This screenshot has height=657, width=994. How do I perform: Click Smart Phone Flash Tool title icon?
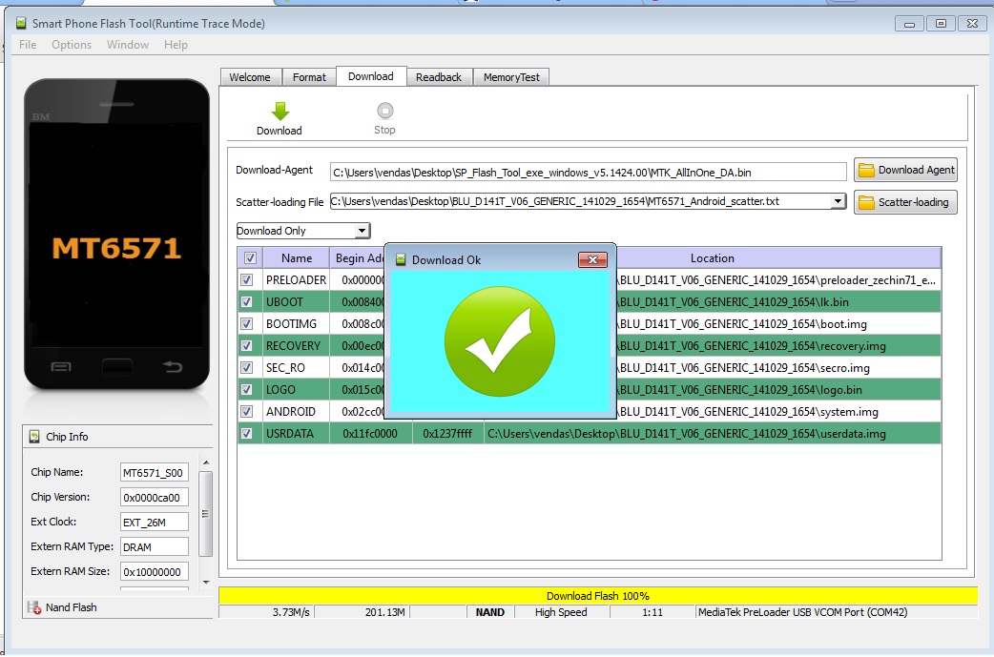click(21, 24)
